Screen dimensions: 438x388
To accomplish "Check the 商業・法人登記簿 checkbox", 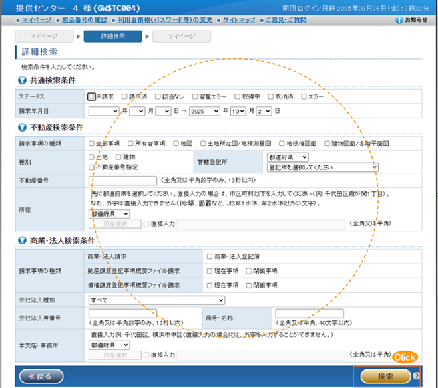I will click(x=210, y=256).
